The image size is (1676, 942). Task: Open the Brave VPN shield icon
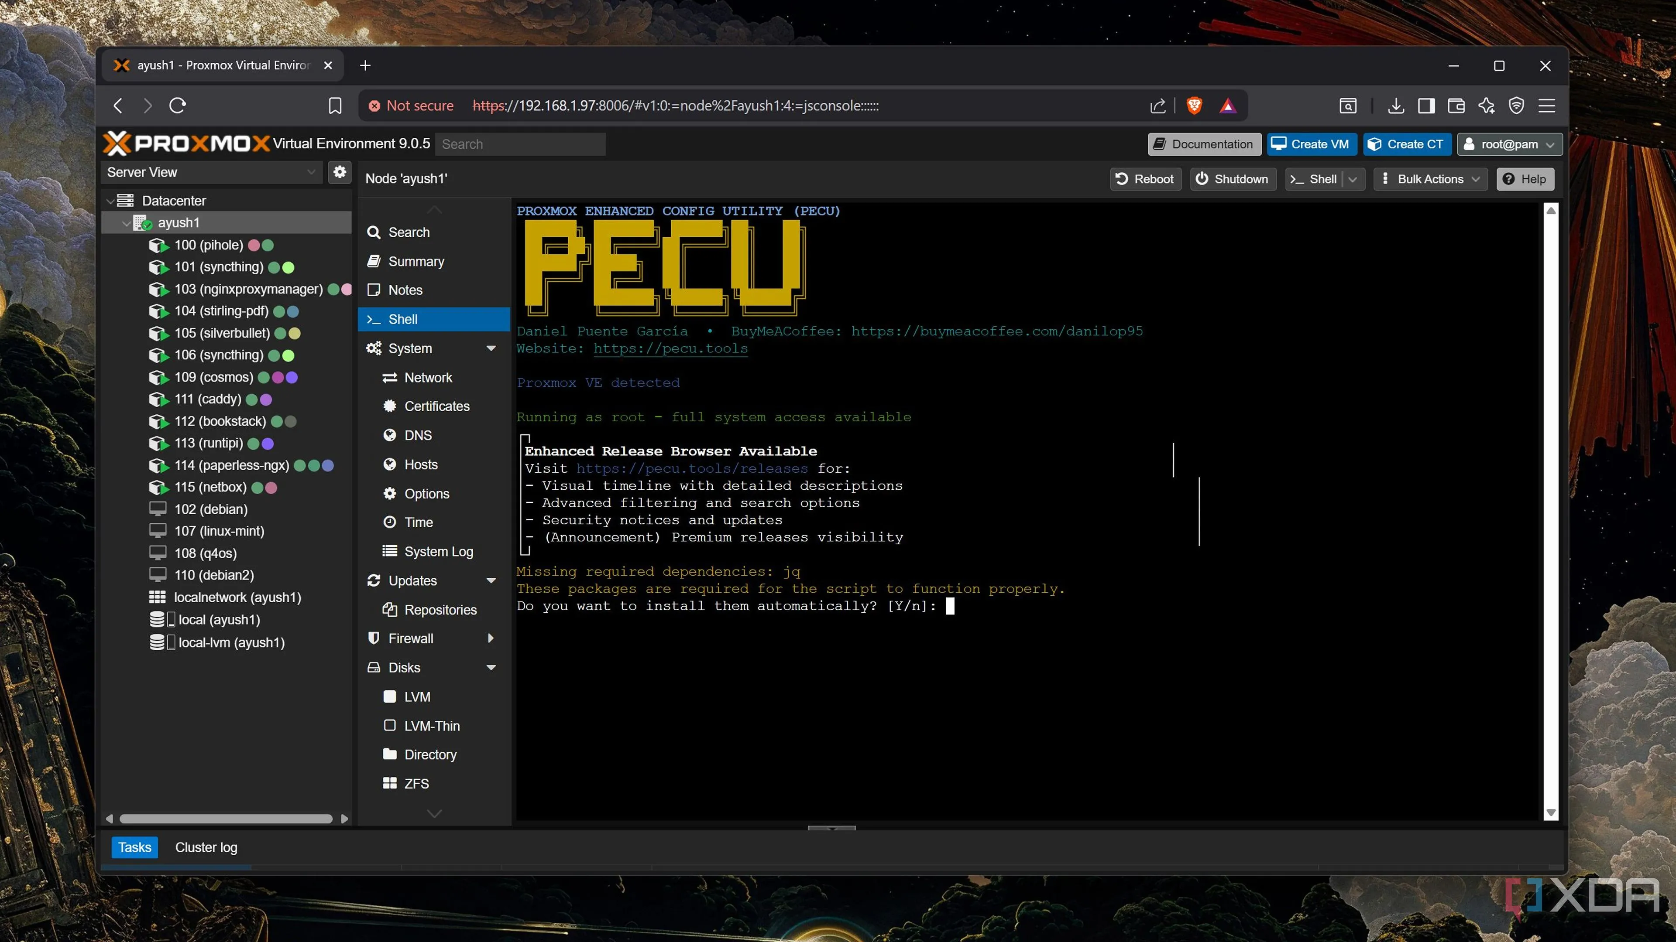click(1516, 105)
